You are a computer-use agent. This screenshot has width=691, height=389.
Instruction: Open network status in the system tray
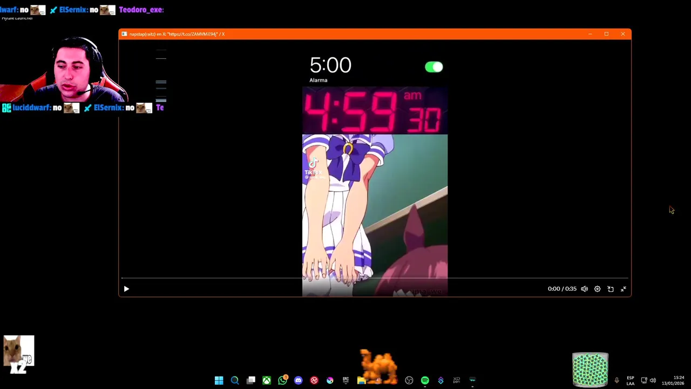tap(644, 380)
